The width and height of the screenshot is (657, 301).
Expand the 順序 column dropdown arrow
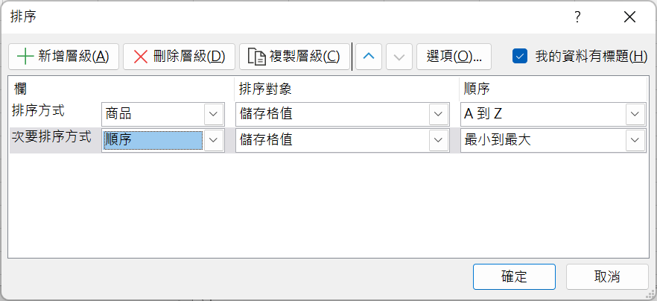[x=214, y=140]
